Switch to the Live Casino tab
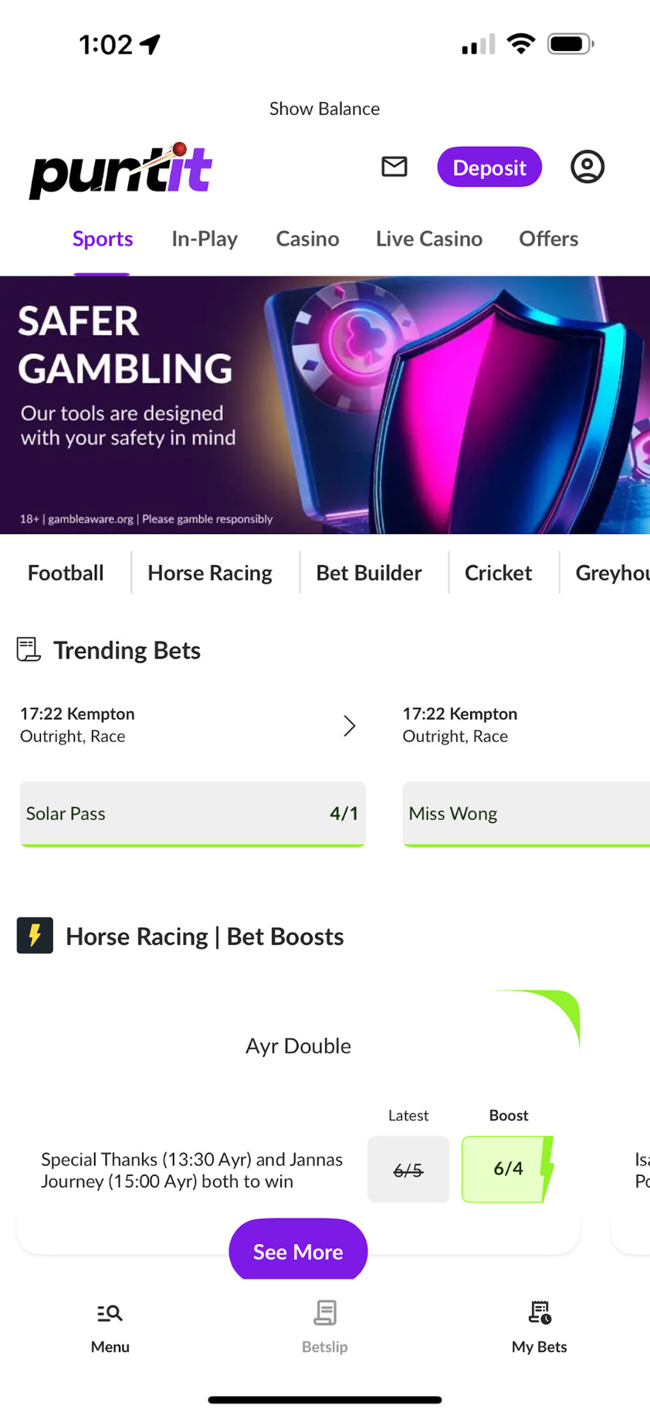This screenshot has height=1416, width=650. click(x=428, y=239)
